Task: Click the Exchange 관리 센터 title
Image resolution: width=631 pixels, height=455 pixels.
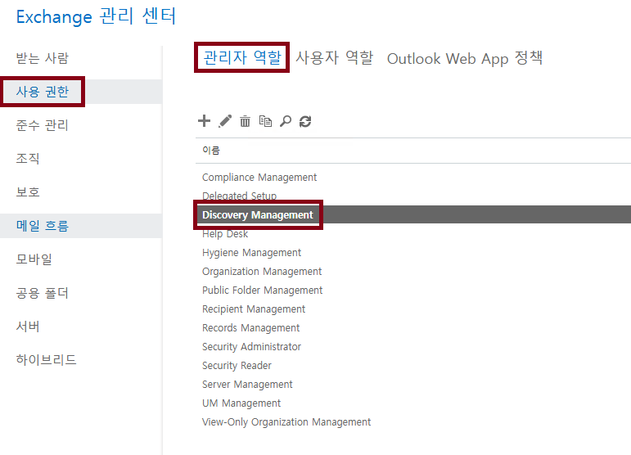Action: 97,16
